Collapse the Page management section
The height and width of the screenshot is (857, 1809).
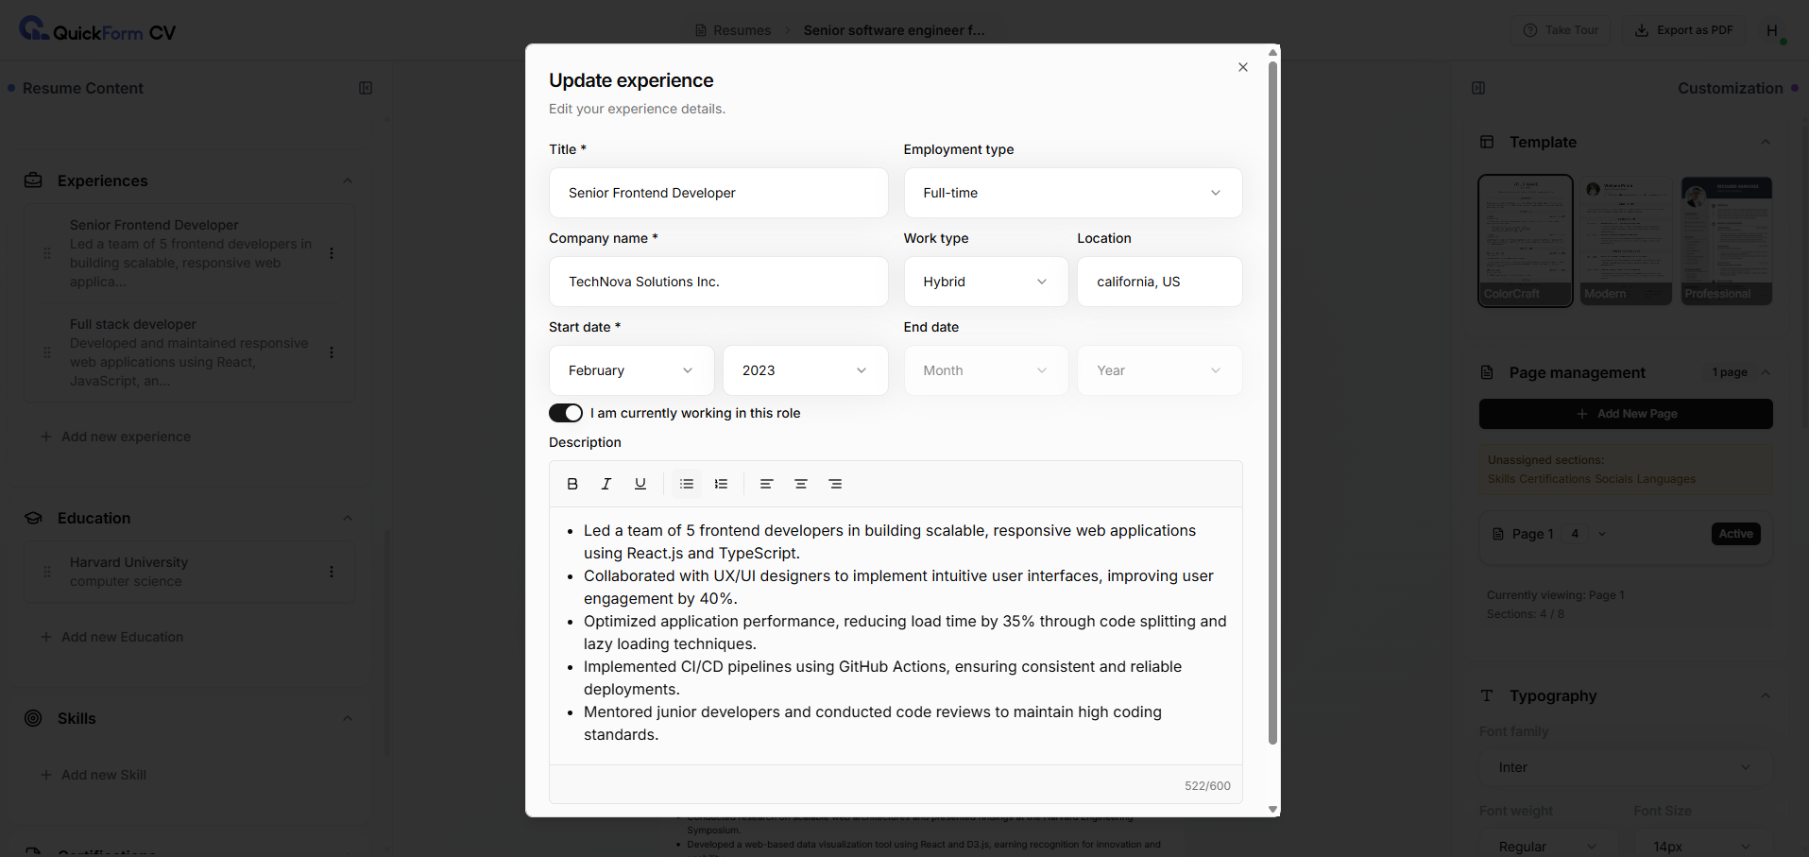1766,372
